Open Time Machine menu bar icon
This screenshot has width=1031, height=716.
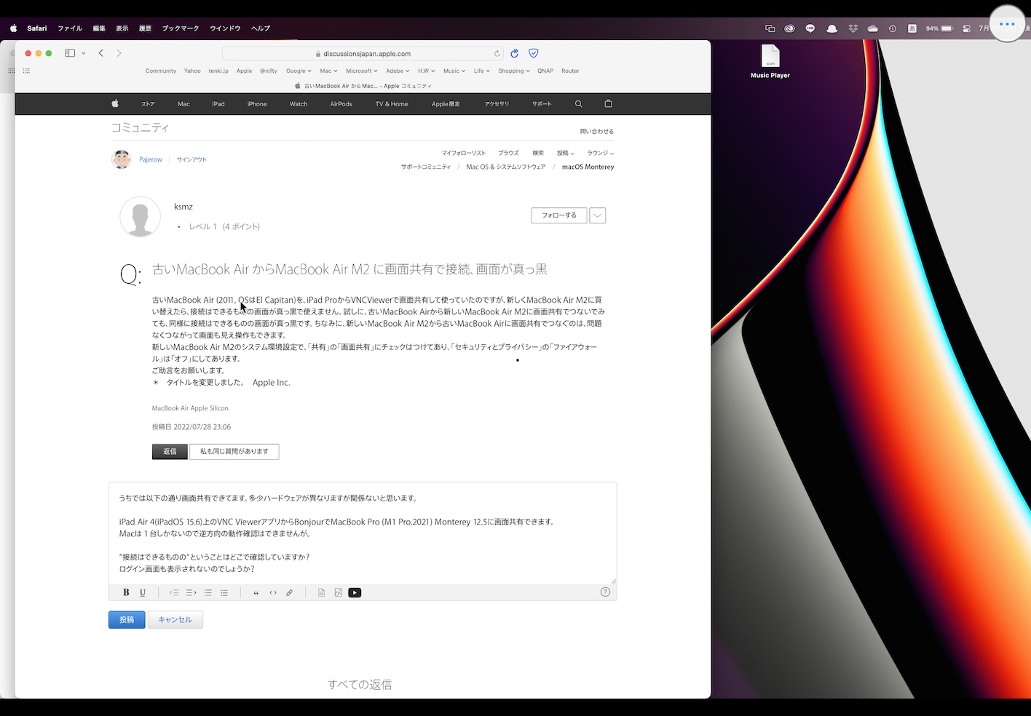893,28
